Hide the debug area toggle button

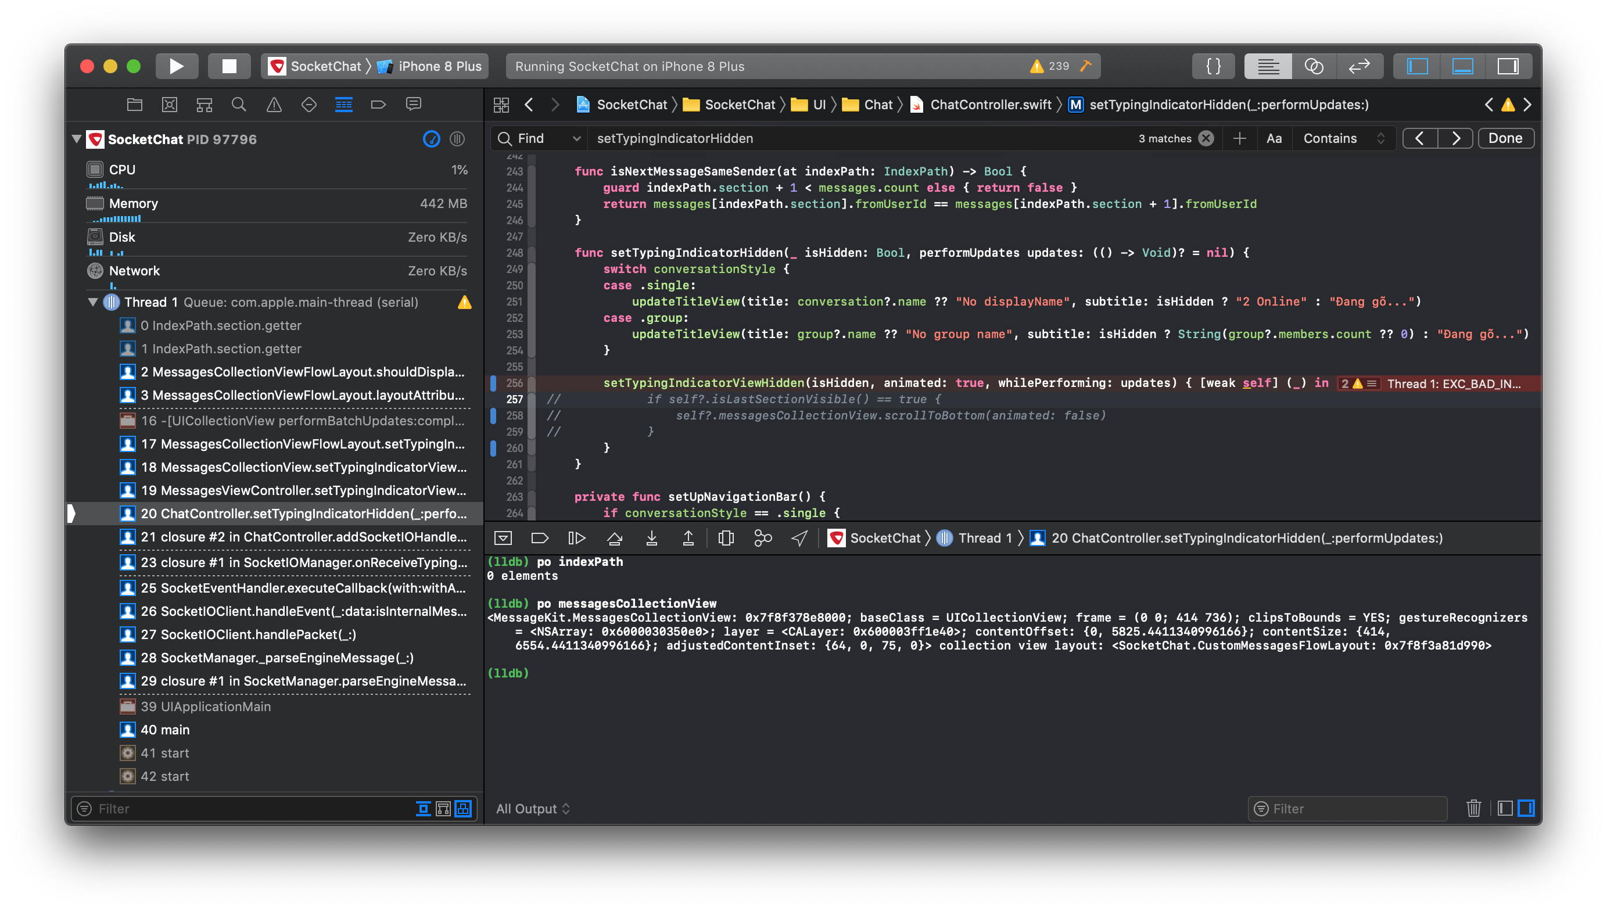[x=503, y=538]
